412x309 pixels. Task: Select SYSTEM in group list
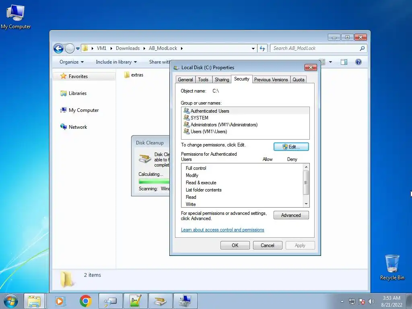point(245,118)
